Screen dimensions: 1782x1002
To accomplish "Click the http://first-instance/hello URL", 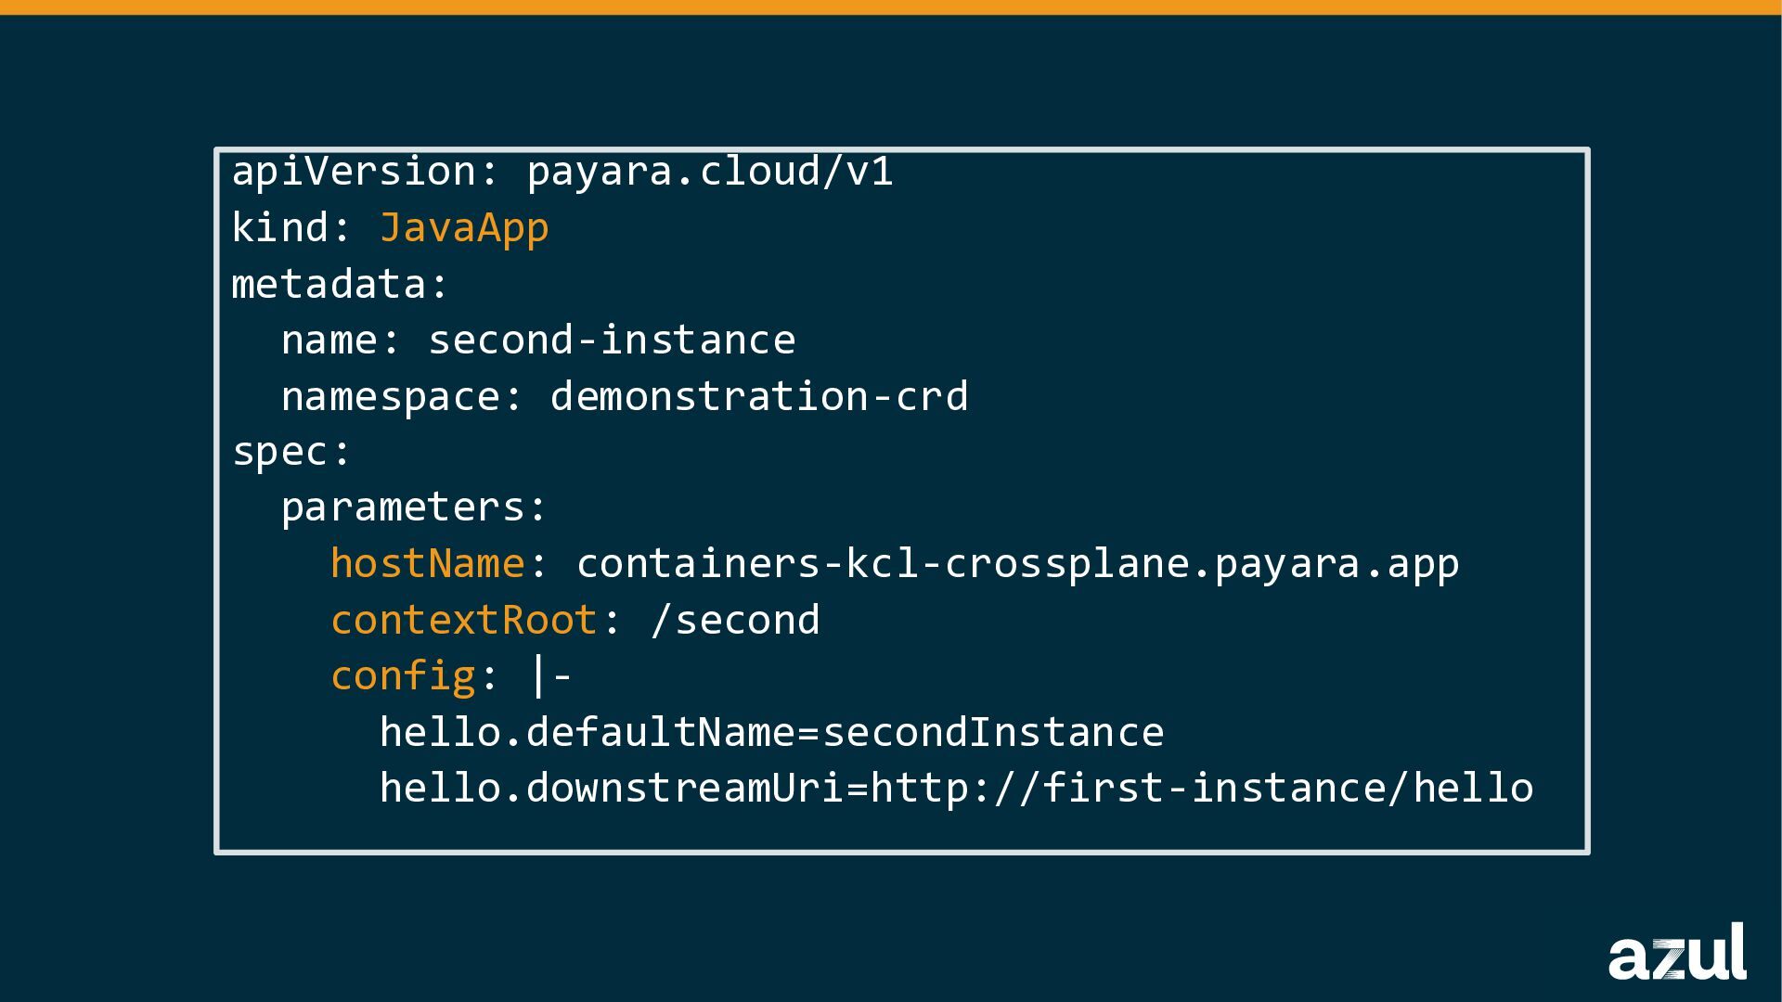I will coord(1201,789).
